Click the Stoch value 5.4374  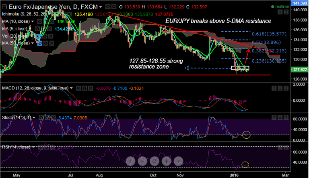[65, 118]
